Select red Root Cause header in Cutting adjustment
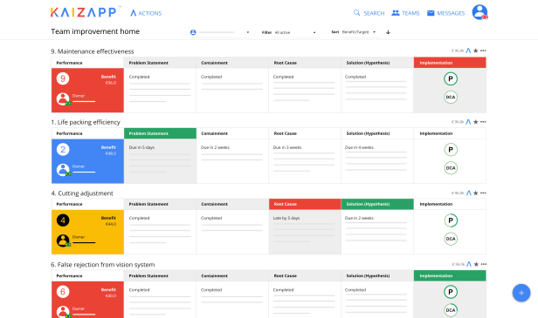Image resolution: width=538 pixels, height=318 pixels. [x=305, y=204]
